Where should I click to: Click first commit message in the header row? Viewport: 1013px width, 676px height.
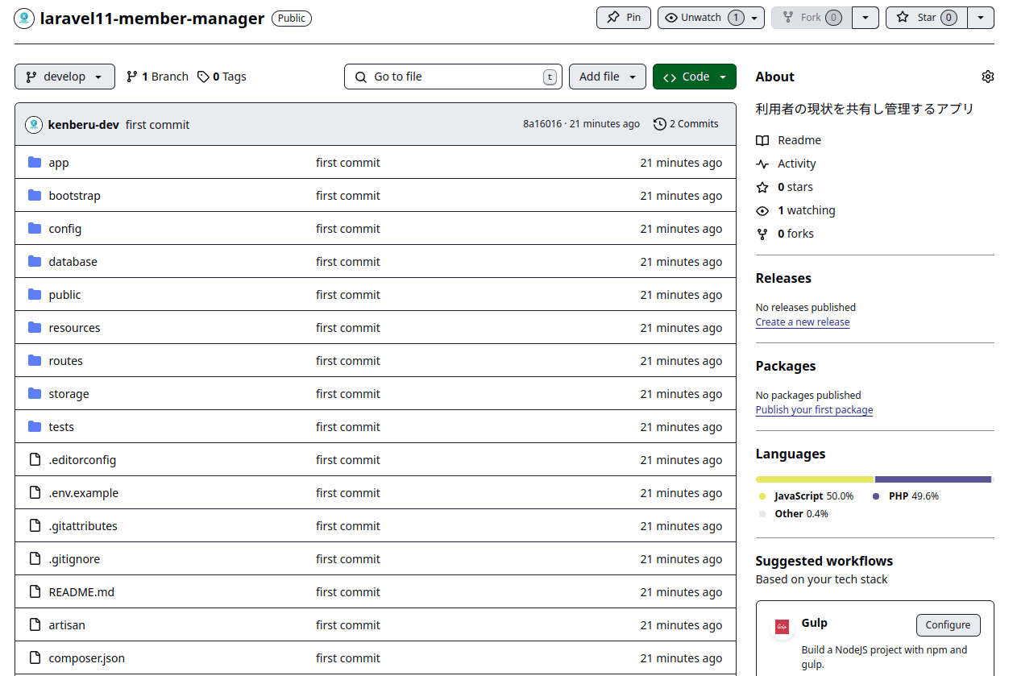click(x=158, y=124)
